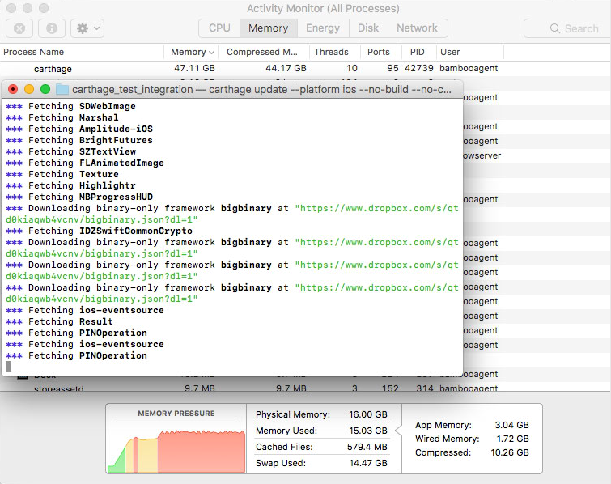
Task: Switch to the Memory tab
Action: 269,28
